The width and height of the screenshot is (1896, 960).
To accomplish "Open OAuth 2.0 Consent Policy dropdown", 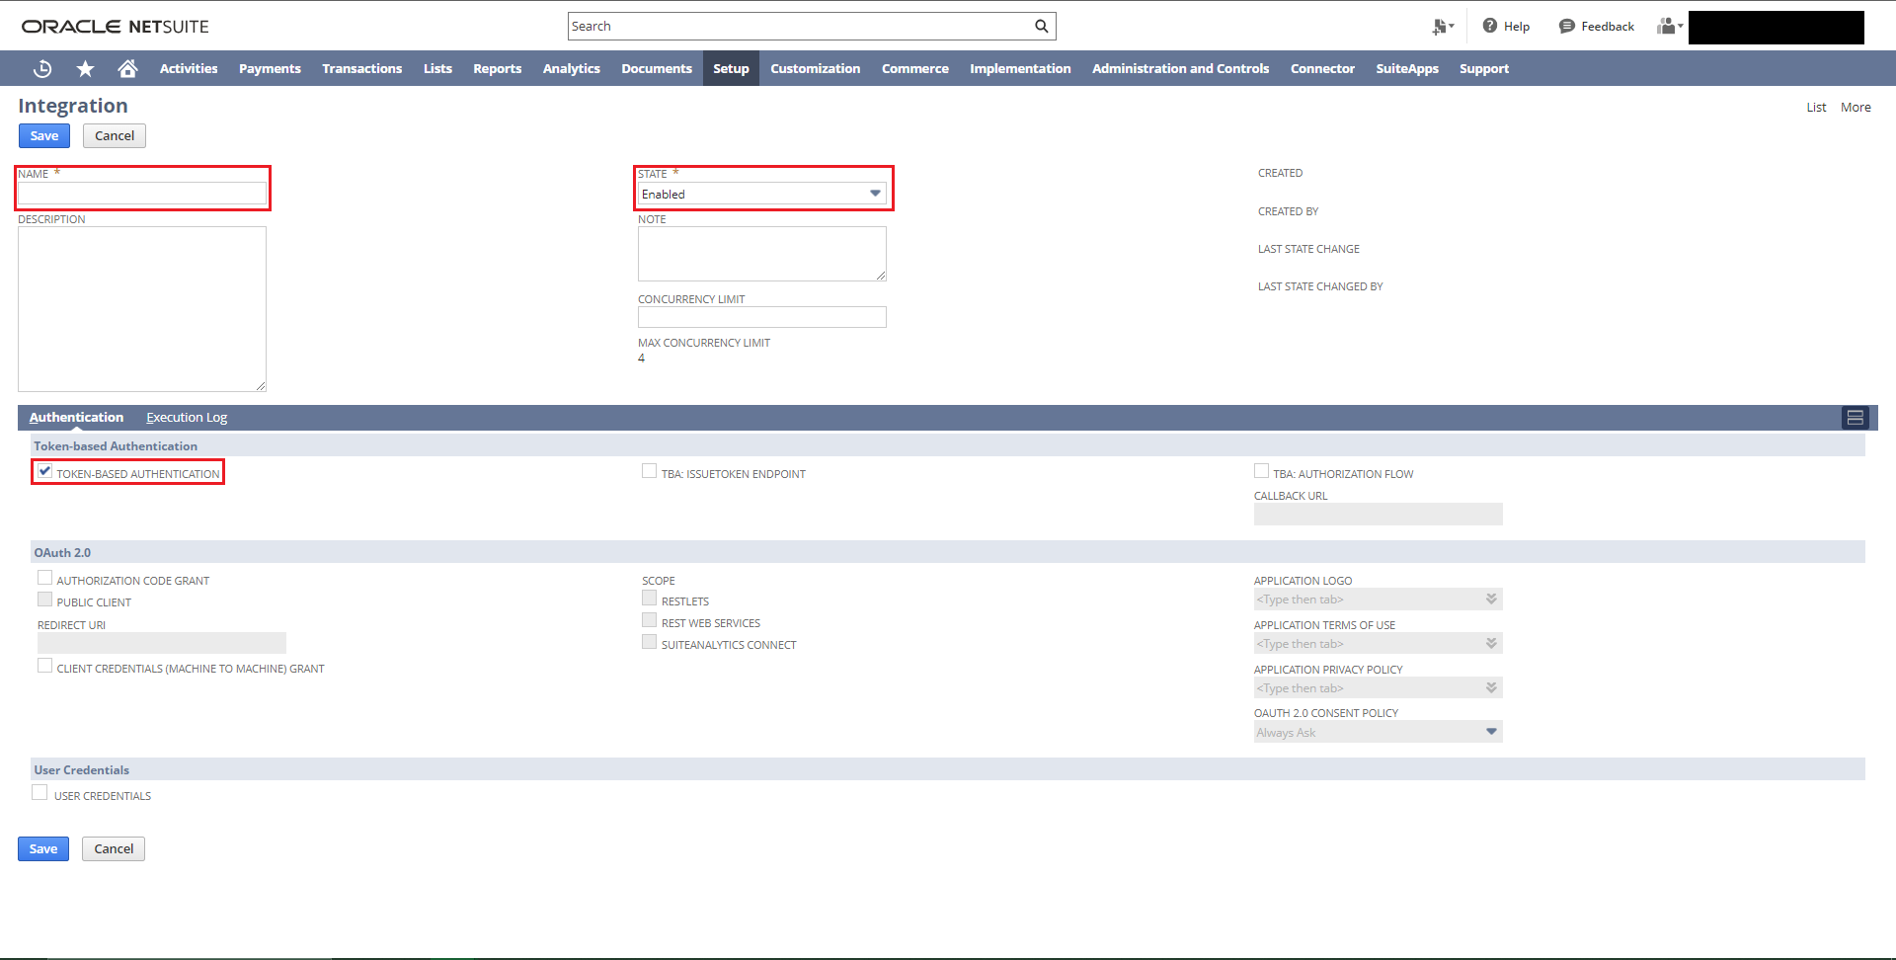I will pyautogui.click(x=1378, y=732).
